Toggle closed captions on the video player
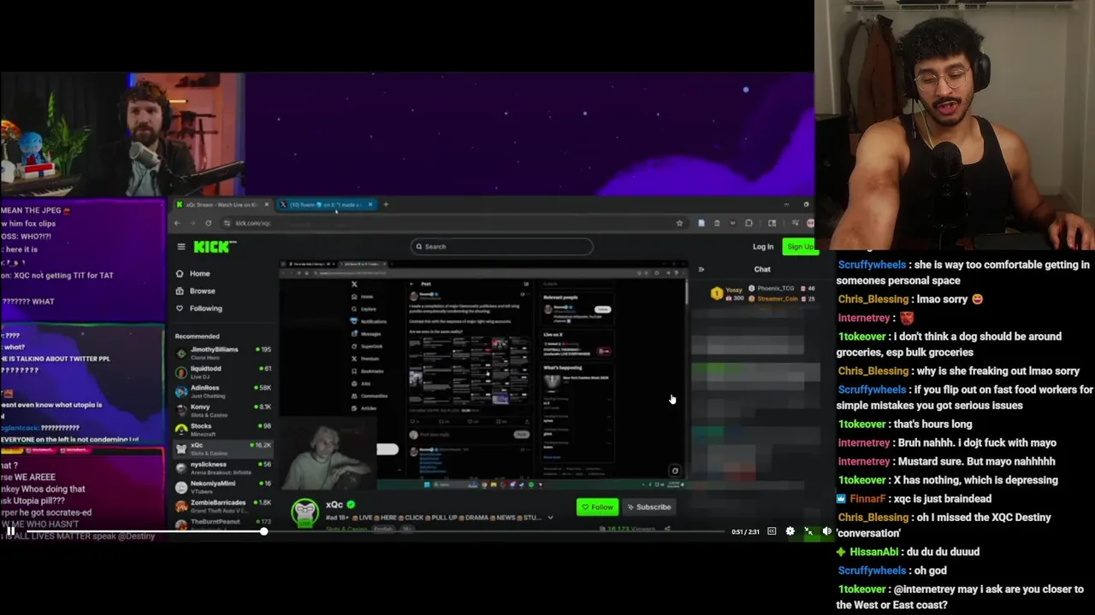The height and width of the screenshot is (615, 1095). point(772,531)
